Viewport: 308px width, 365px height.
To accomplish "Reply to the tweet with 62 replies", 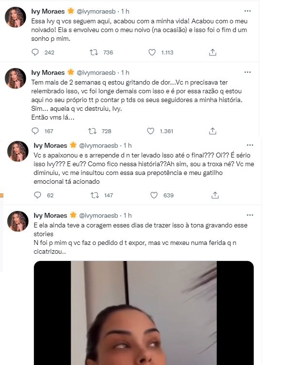I will tap(37, 195).
